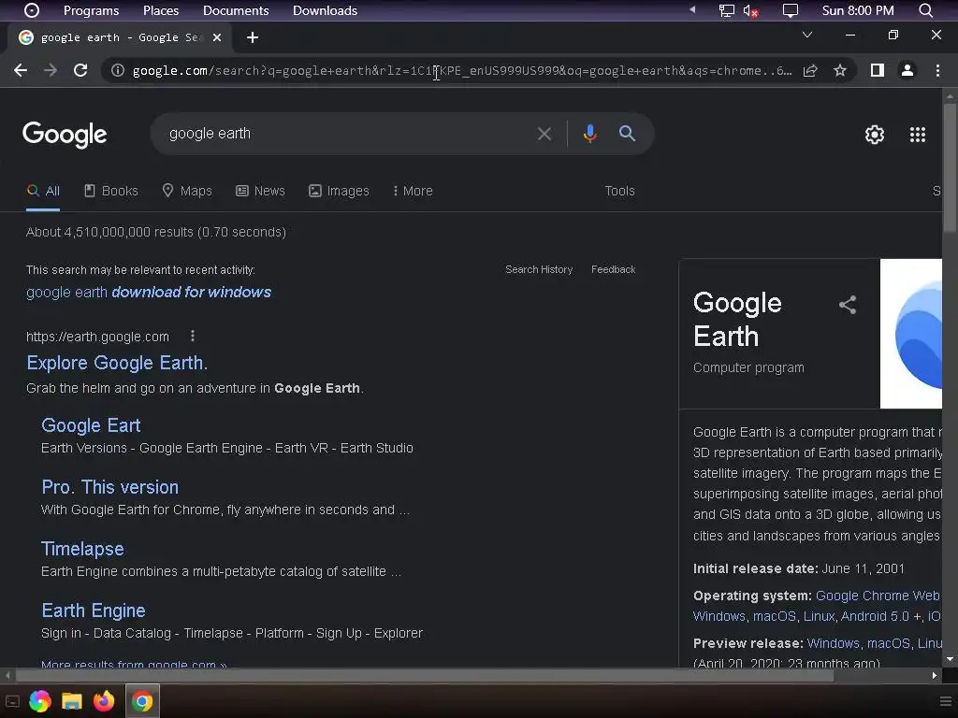Viewport: 958px width, 718px height.
Task: Expand the More search filters
Action: (413, 191)
